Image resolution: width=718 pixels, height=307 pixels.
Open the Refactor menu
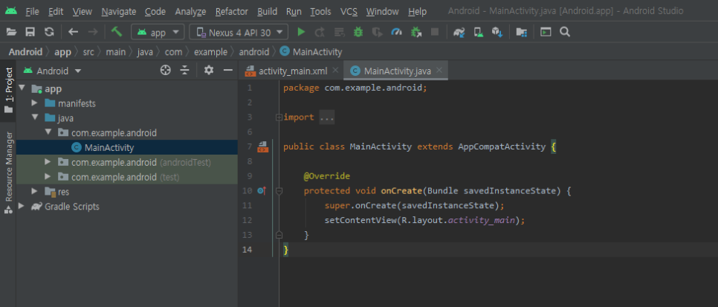pyautogui.click(x=232, y=11)
